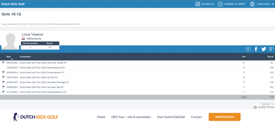This screenshot has width=275, height=122.
Task: Open the Contact page
Action: click(x=196, y=117)
